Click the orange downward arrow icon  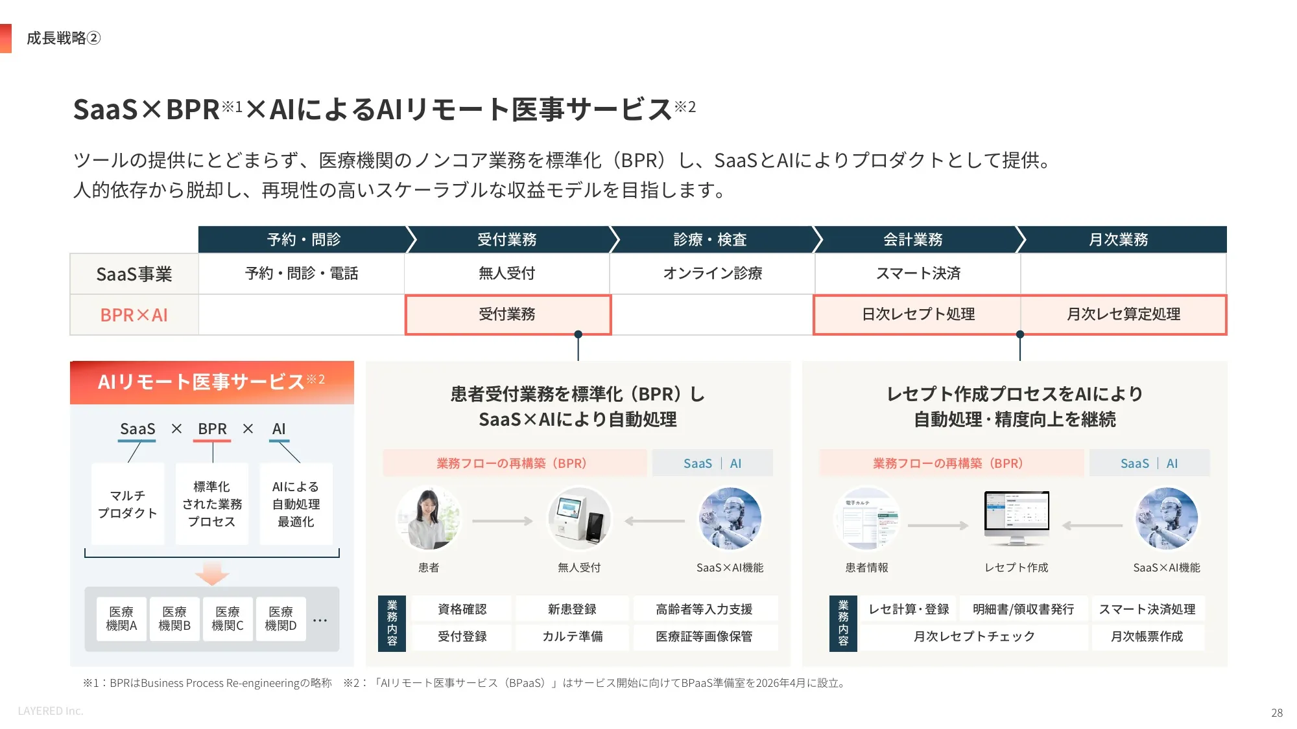pyautogui.click(x=211, y=573)
